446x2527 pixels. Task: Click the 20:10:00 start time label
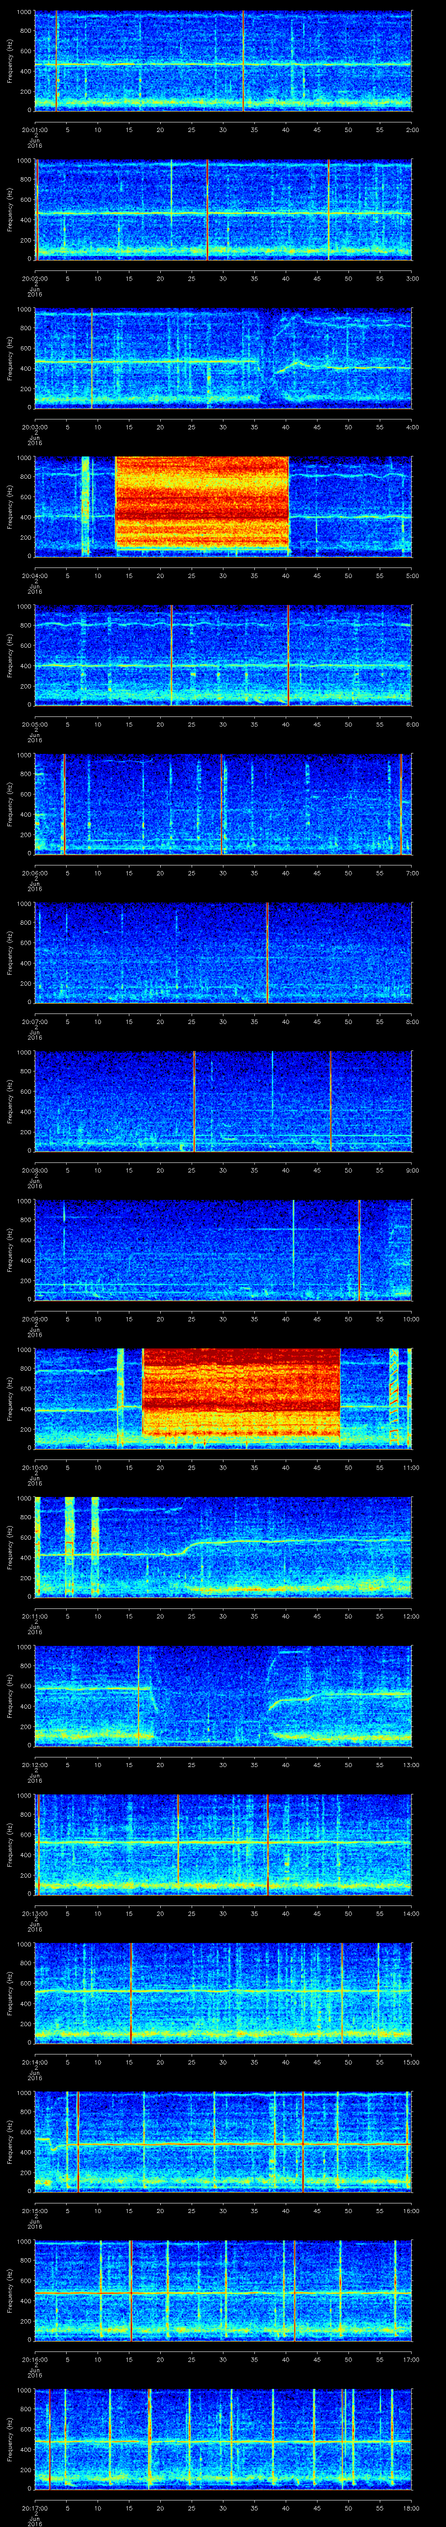[x=34, y=1466]
